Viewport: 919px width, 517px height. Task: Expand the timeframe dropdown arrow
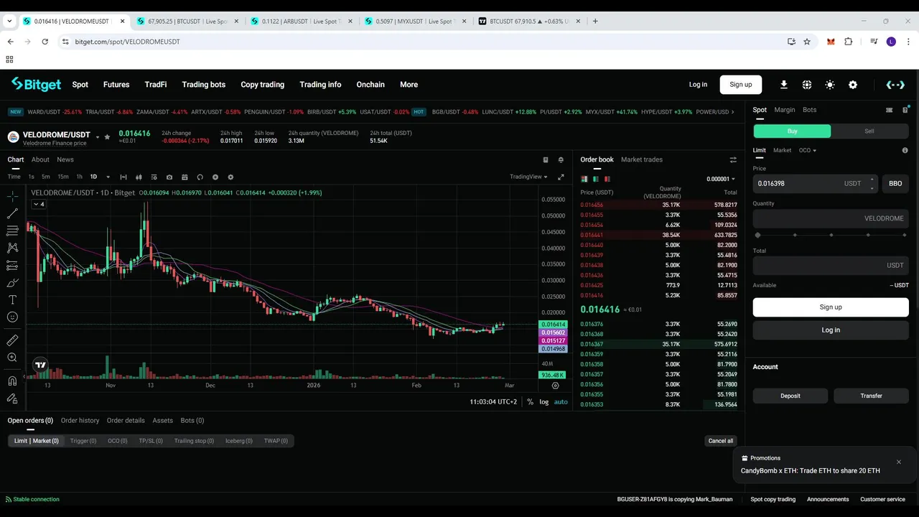pos(108,177)
